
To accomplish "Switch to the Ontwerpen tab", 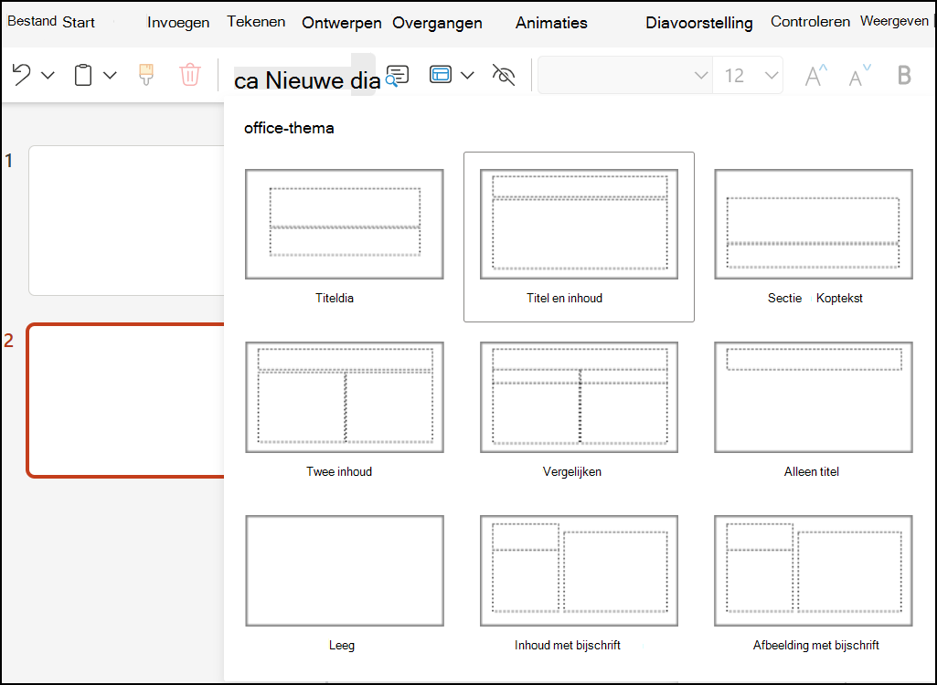I will click(x=342, y=23).
